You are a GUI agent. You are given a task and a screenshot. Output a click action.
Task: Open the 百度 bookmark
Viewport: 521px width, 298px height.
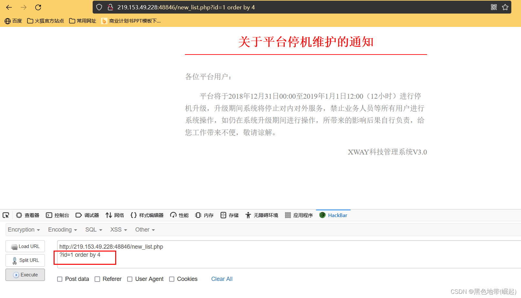coord(14,21)
